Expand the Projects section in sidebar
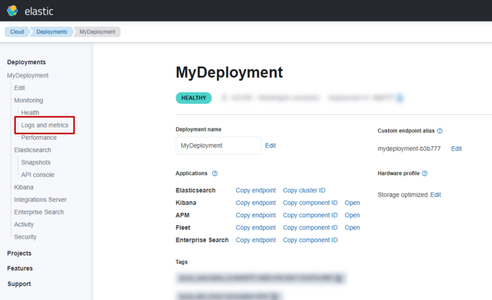 [x=19, y=253]
